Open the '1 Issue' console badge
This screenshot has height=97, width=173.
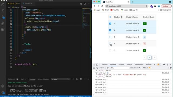point(147,68)
